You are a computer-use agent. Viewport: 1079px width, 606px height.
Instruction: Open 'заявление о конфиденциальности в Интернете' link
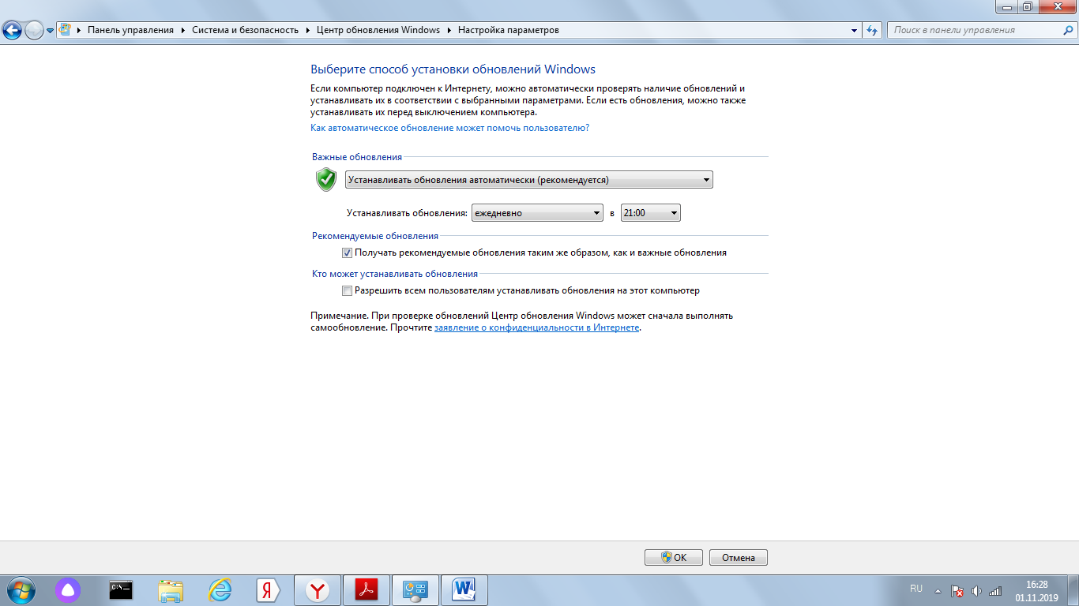click(x=536, y=327)
